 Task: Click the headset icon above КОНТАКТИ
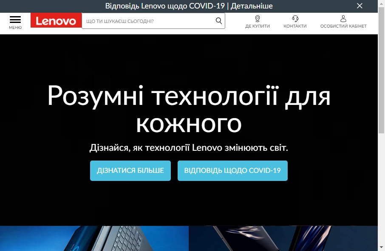pos(295,18)
